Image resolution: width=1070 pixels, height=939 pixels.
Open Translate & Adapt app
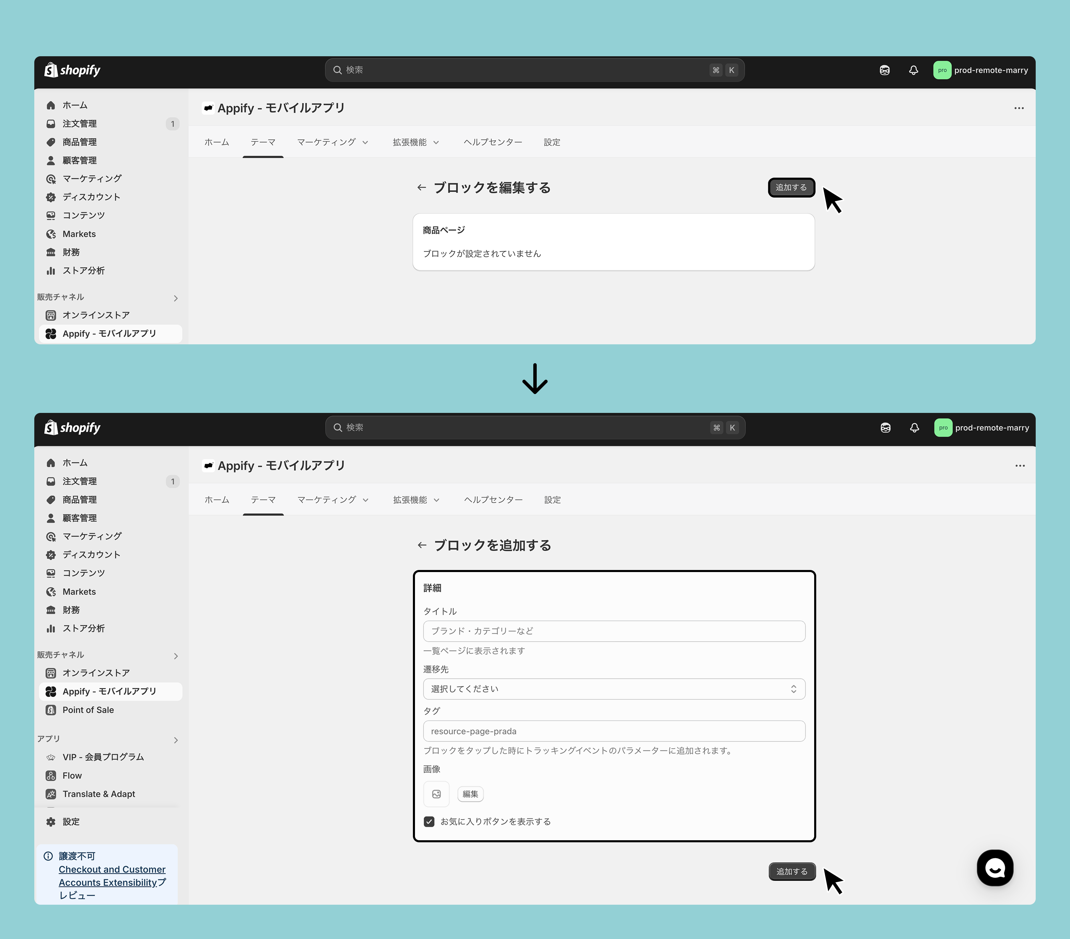pyautogui.click(x=98, y=794)
